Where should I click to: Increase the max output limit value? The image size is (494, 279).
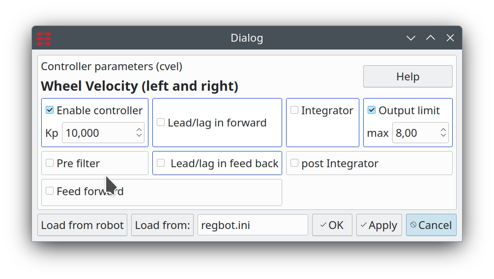[443, 129]
